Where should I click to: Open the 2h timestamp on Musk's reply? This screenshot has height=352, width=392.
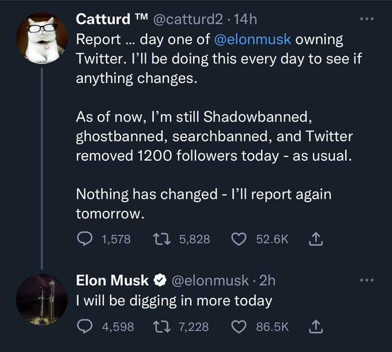tap(267, 281)
